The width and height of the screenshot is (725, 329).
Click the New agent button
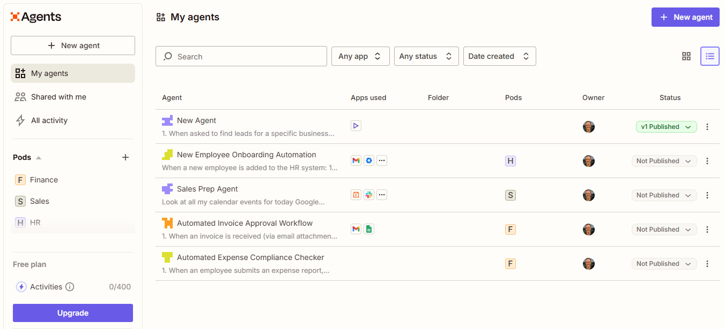685,17
